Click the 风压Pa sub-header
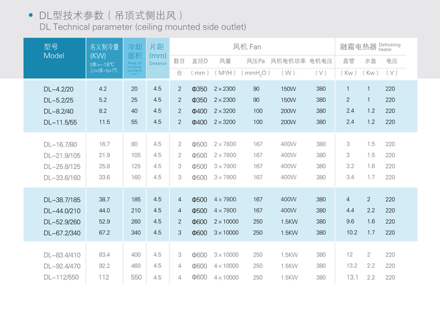The height and width of the screenshot is (318, 440). (256, 61)
